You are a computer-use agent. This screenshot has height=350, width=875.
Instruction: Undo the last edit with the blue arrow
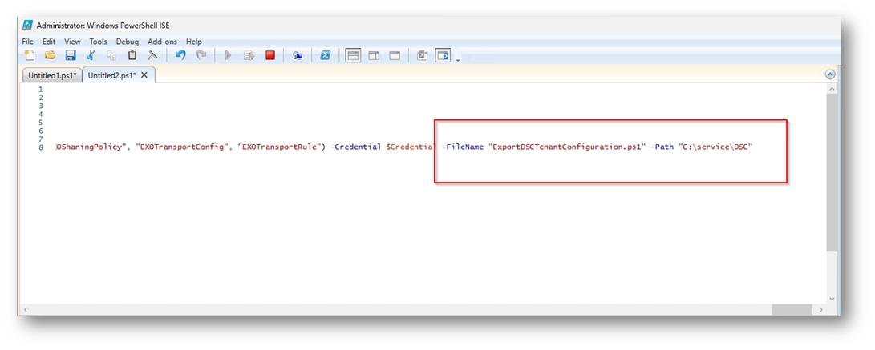coord(180,55)
